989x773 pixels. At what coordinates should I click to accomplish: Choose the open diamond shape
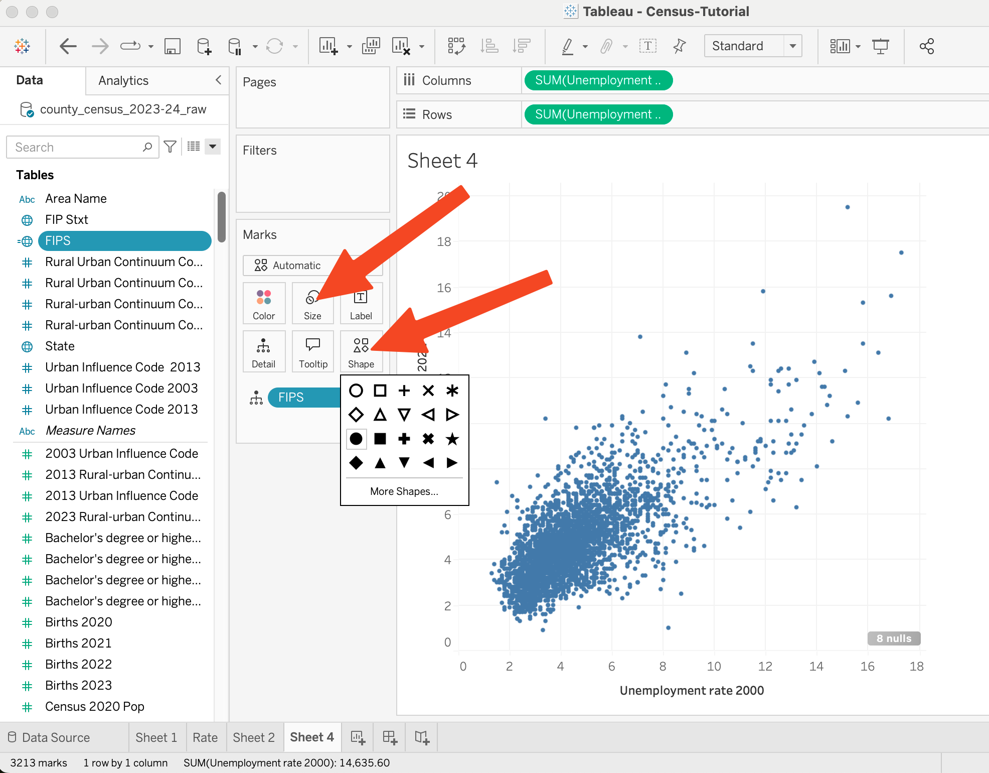pyautogui.click(x=356, y=415)
